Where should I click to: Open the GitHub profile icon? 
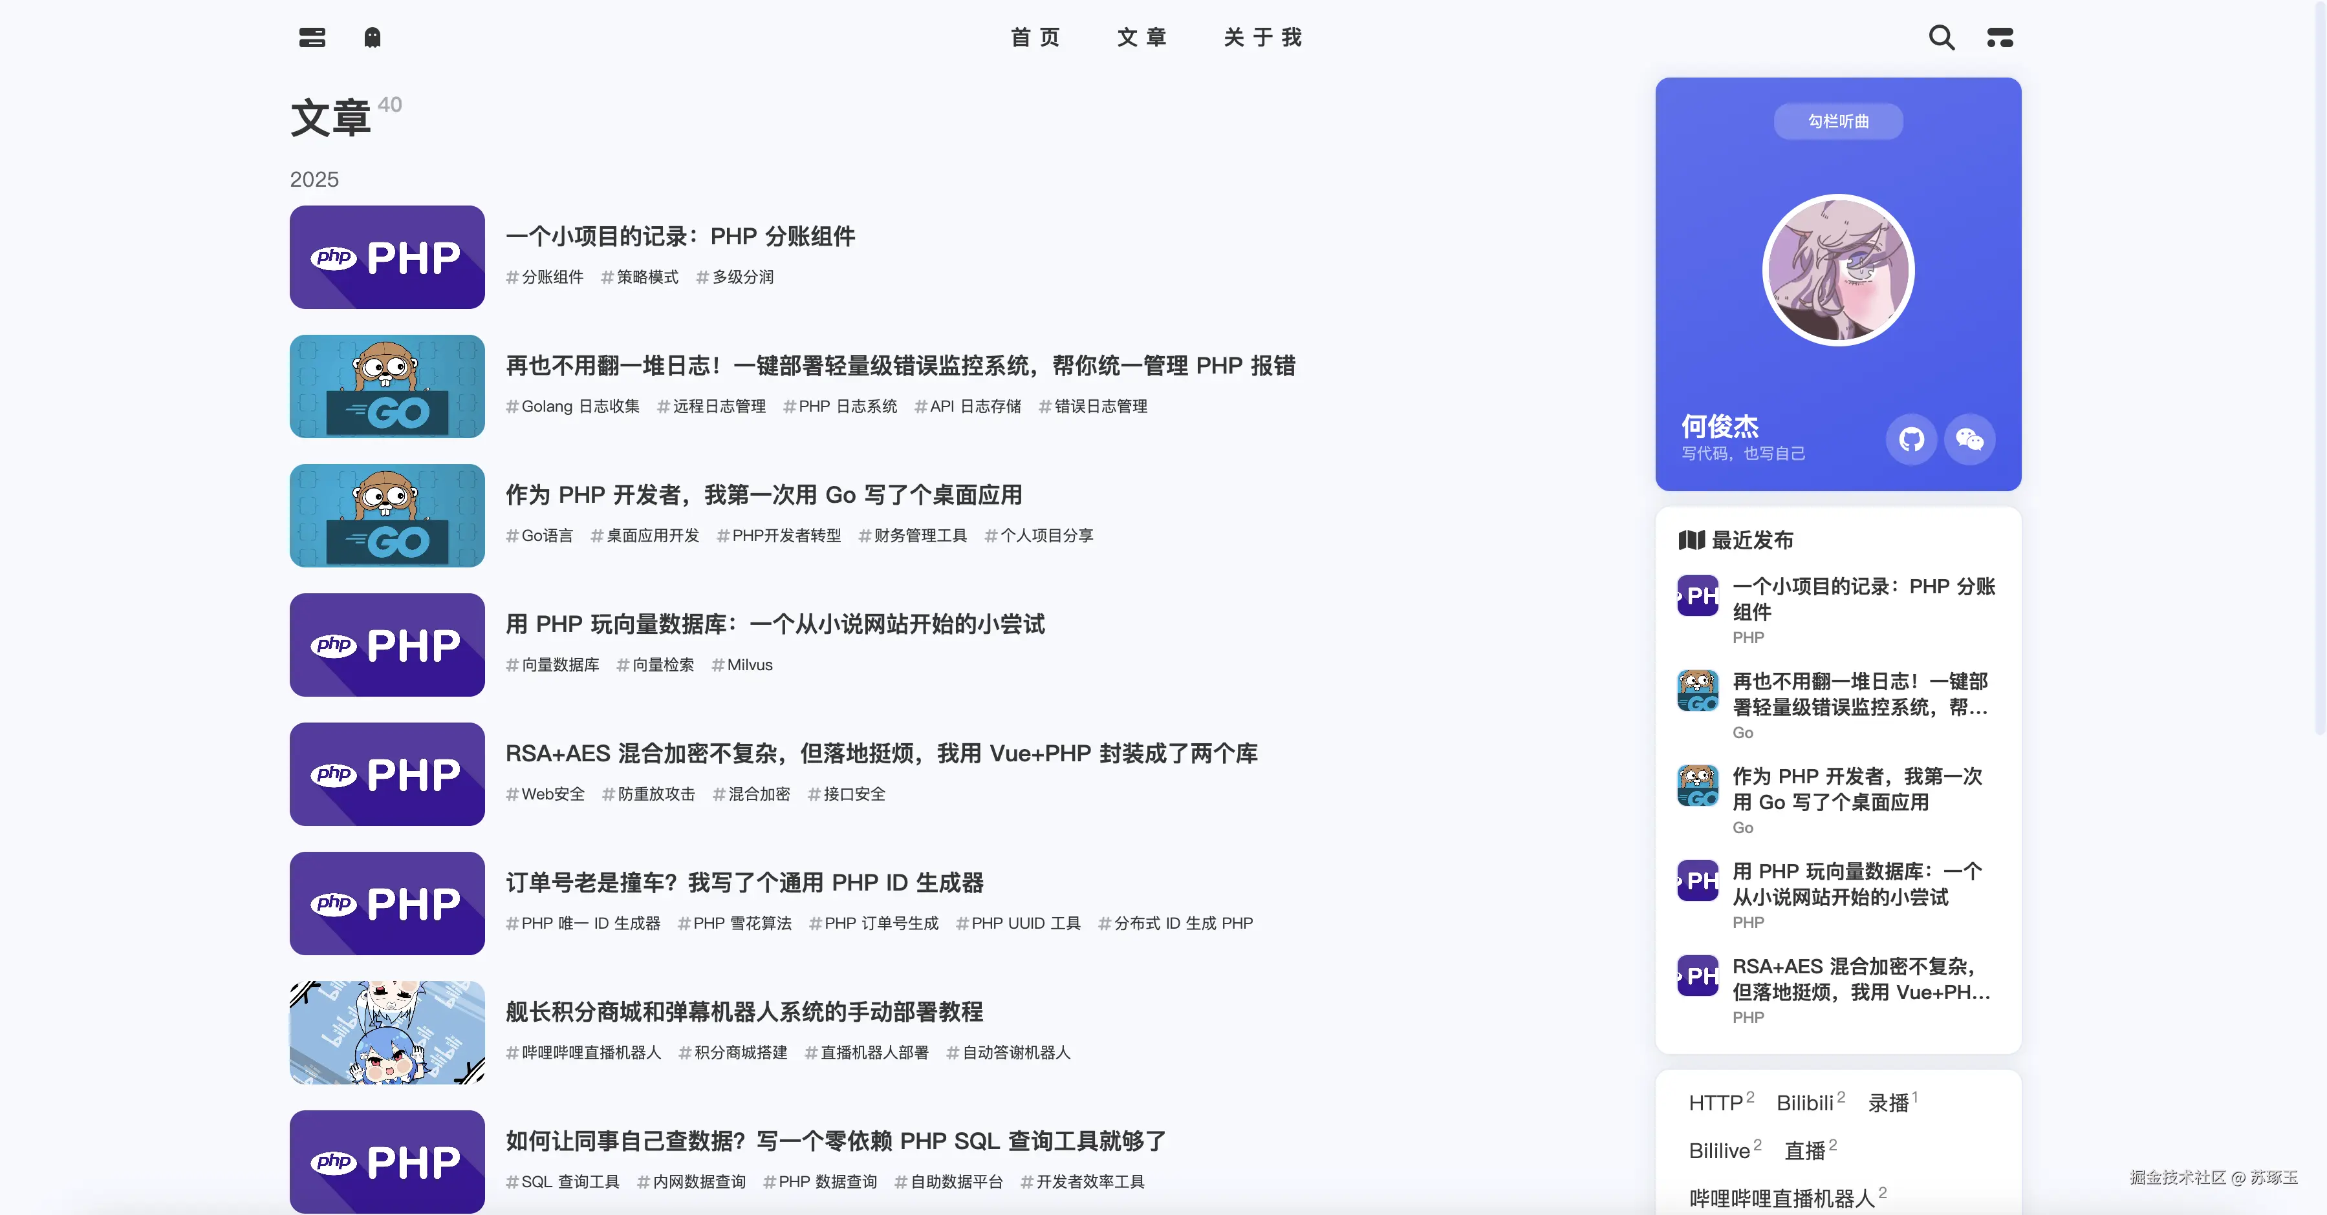(1910, 439)
